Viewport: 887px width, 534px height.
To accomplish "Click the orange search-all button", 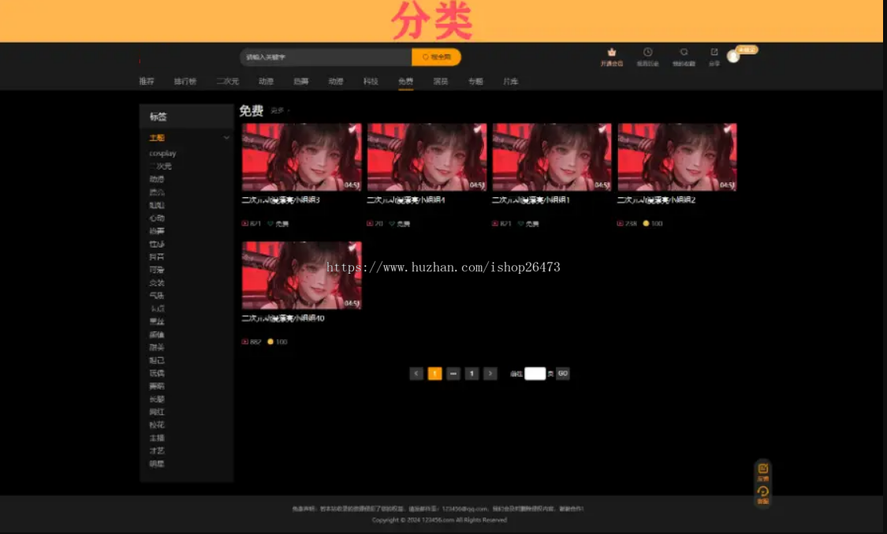I will (436, 57).
